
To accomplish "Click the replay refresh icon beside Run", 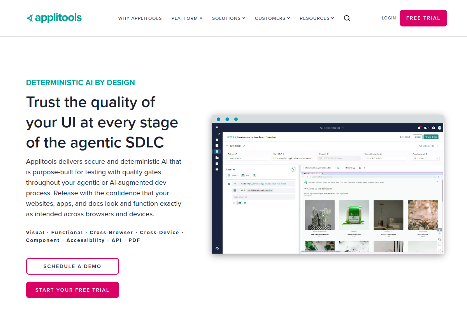I will (254, 175).
